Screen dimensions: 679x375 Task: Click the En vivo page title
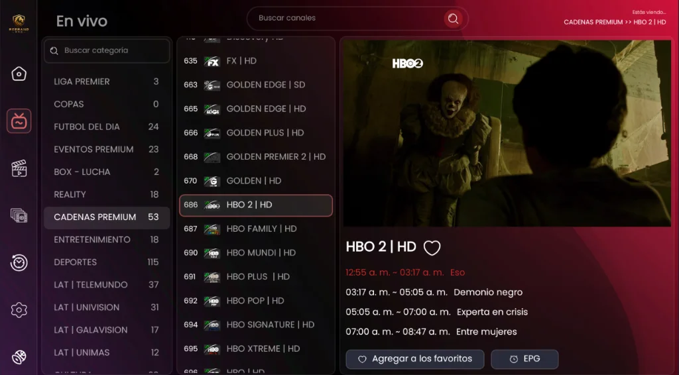point(82,21)
